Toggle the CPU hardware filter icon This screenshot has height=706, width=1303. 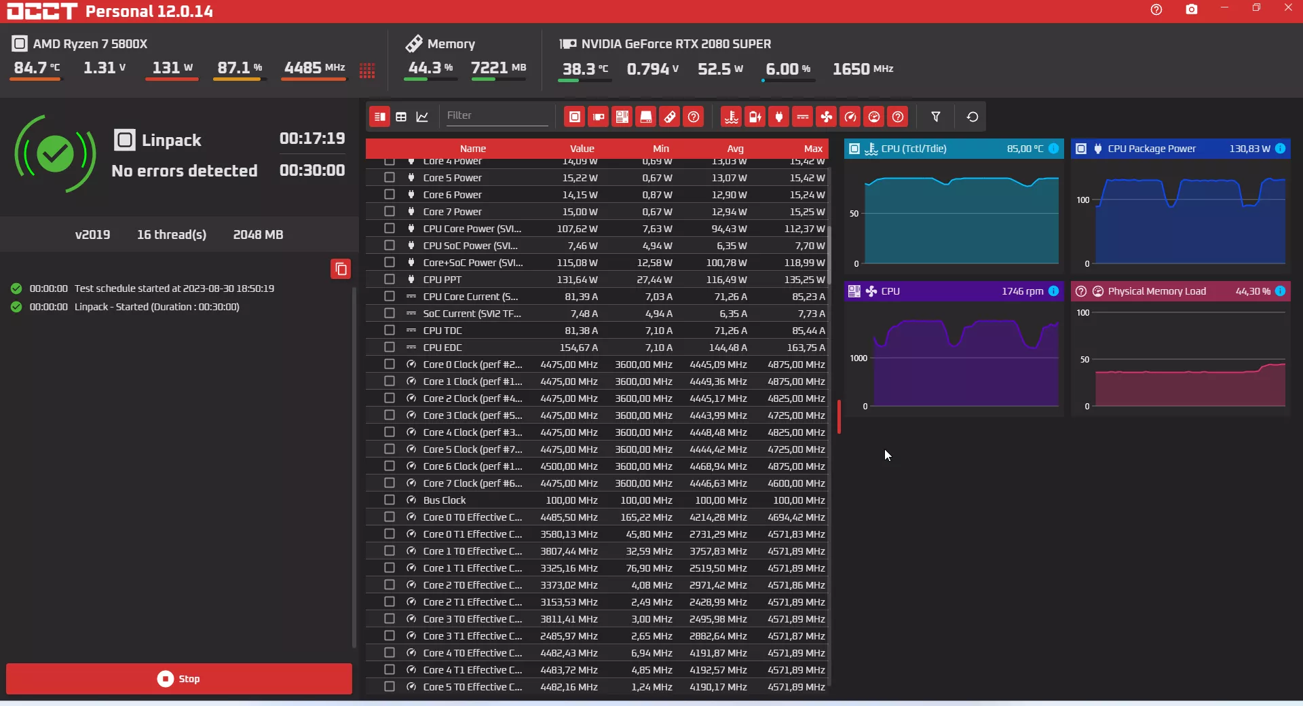tap(575, 117)
